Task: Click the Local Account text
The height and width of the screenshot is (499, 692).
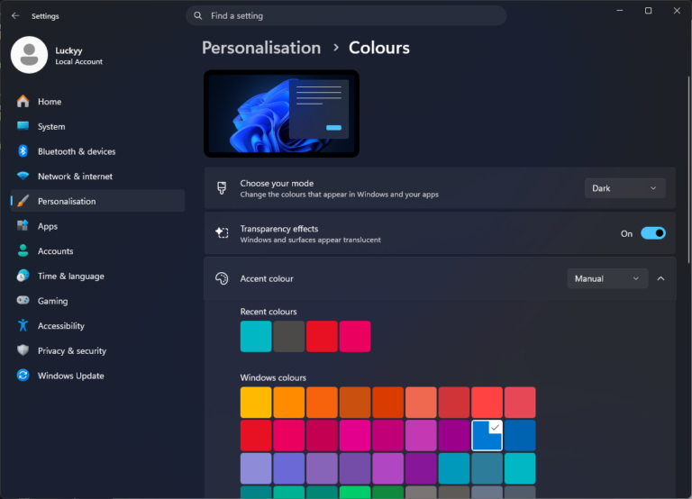Action: [x=79, y=62]
